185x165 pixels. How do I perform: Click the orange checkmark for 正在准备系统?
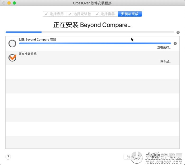[12, 58]
